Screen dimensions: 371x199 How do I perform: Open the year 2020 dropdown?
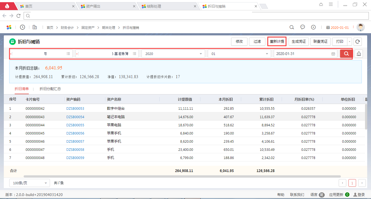[173, 54]
